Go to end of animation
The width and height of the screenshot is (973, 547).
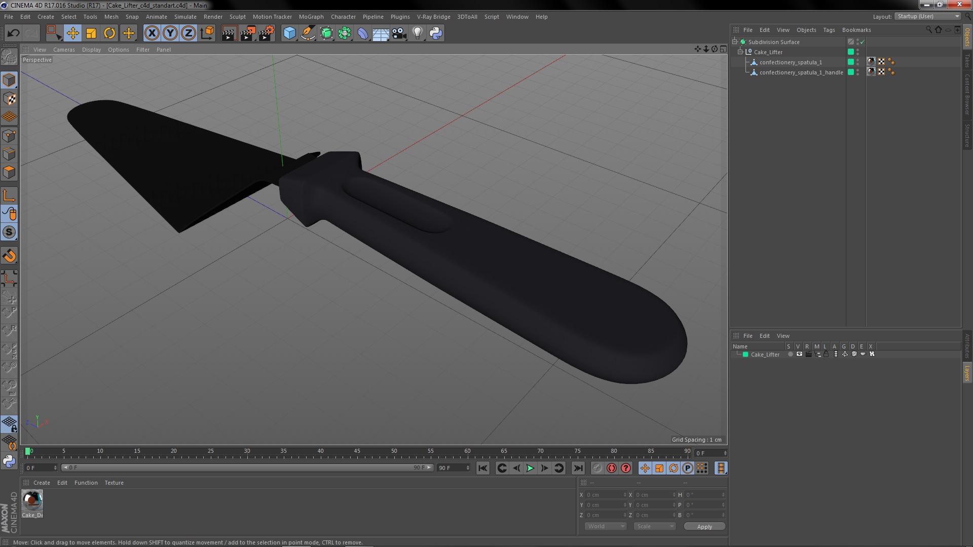tap(578, 468)
